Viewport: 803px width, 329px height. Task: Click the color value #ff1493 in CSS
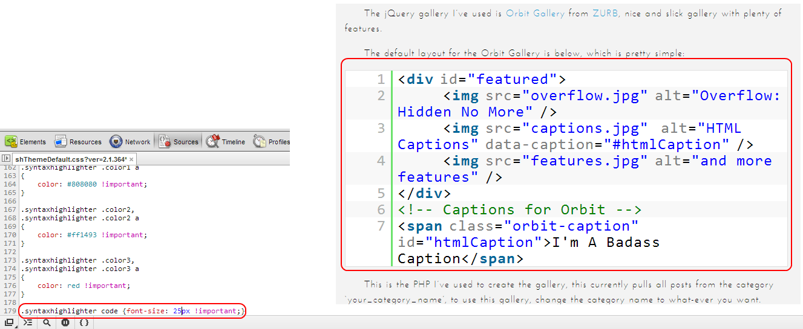pyautogui.click(x=80, y=235)
